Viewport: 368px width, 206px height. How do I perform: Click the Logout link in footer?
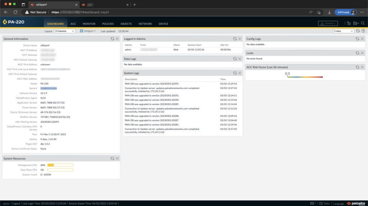pyautogui.click(x=16, y=203)
